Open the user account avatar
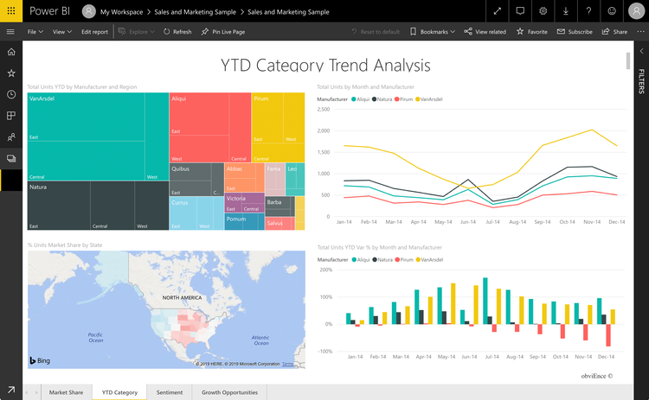The width and height of the screenshot is (649, 400). coord(636,11)
